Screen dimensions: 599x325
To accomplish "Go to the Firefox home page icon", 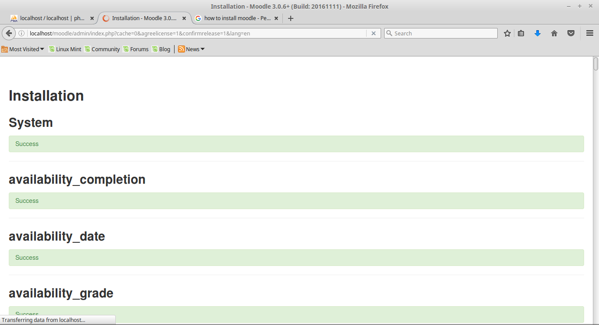I will pyautogui.click(x=554, y=33).
